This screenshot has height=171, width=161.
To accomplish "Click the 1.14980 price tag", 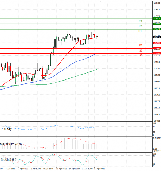I will 156,24.
